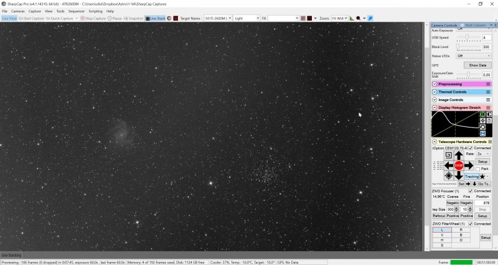Open the Cameras menu
This screenshot has width=498, height=265.
pos(18,11)
